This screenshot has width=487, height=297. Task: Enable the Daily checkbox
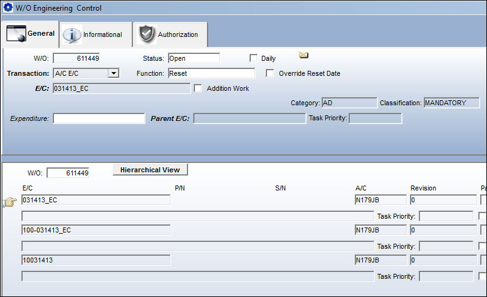coord(253,58)
